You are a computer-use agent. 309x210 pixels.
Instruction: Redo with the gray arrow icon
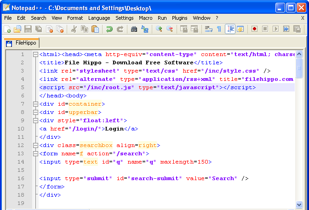pyautogui.click(x=120, y=29)
